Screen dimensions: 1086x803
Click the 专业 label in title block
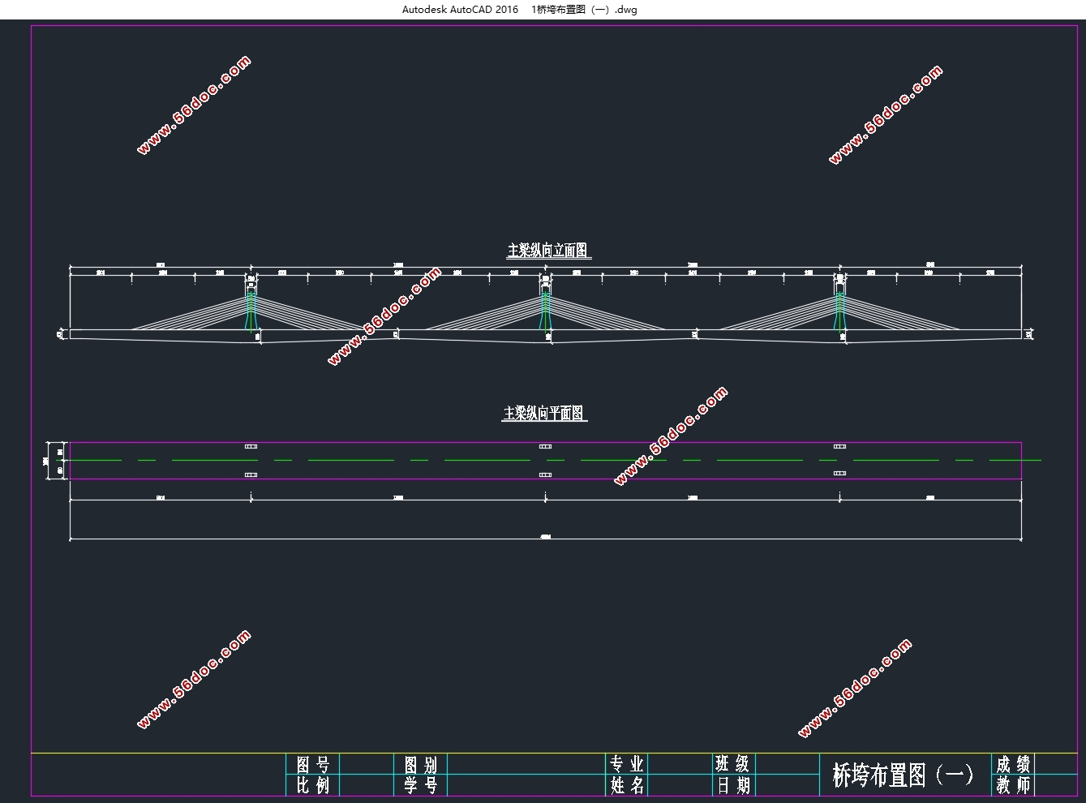click(627, 764)
